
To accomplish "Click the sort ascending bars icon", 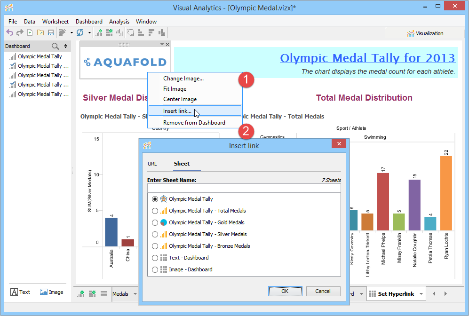I will tap(141, 32).
